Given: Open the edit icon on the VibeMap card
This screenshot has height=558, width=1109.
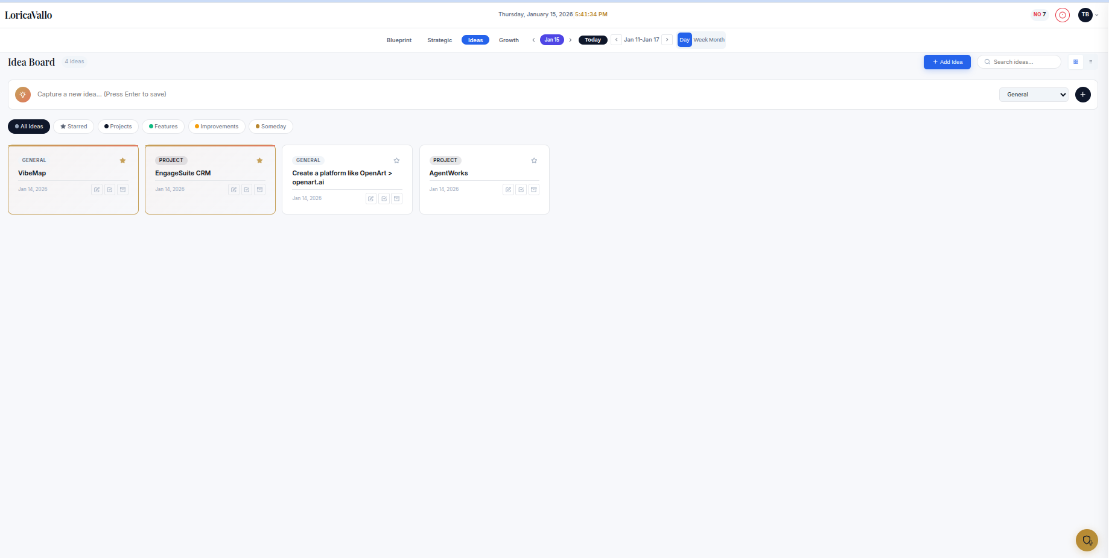Looking at the screenshot, I should click(x=97, y=189).
